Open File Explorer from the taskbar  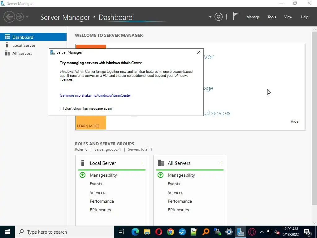click(x=147, y=232)
